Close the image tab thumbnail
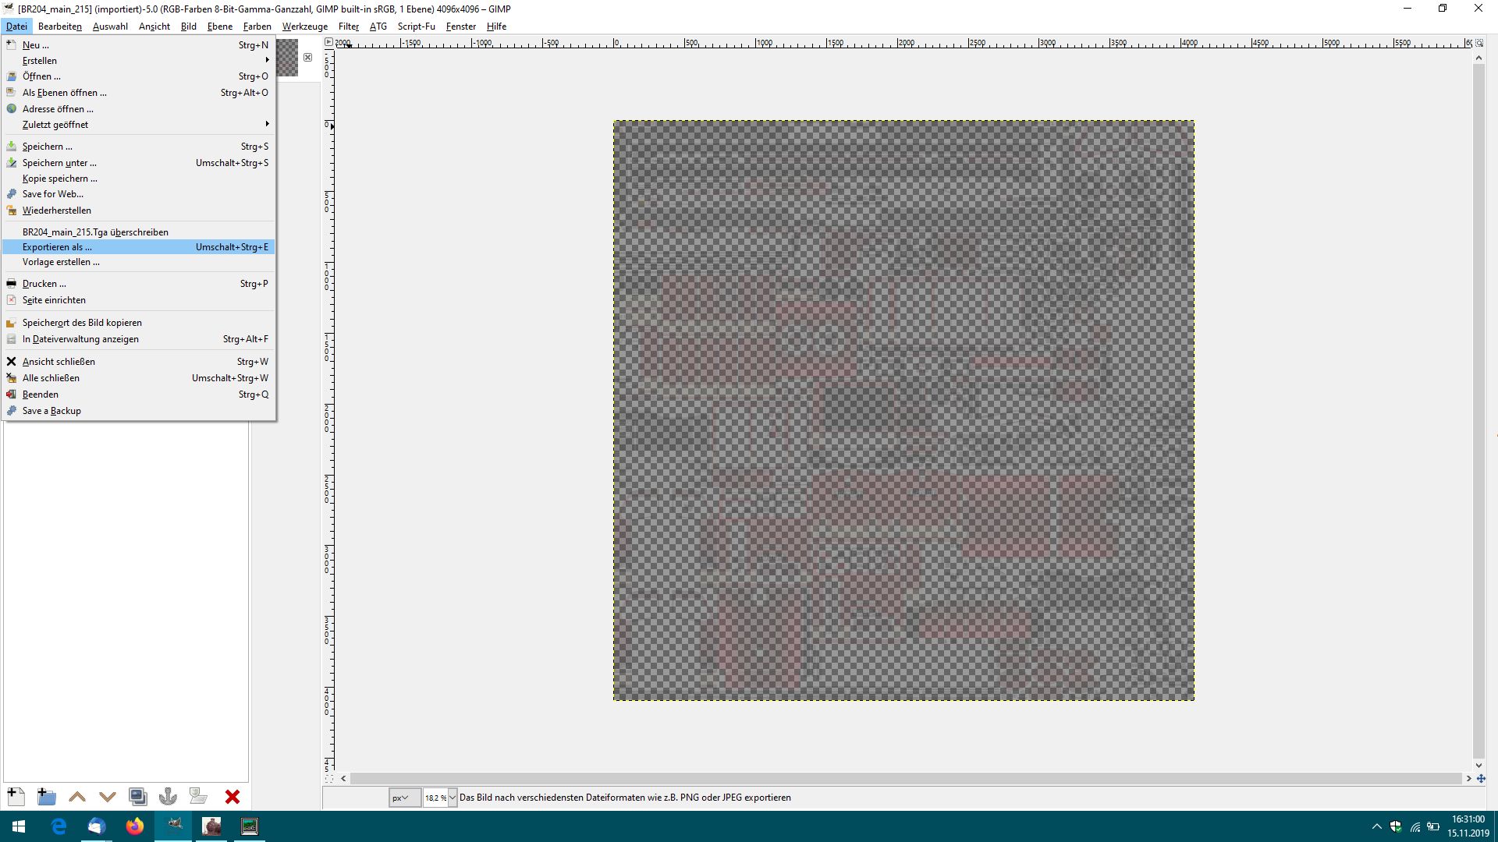The width and height of the screenshot is (1498, 842). (307, 58)
